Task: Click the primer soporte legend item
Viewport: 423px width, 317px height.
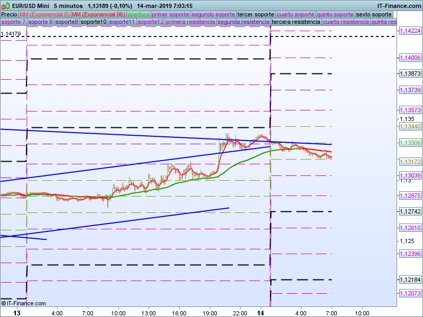Action: 170,14
